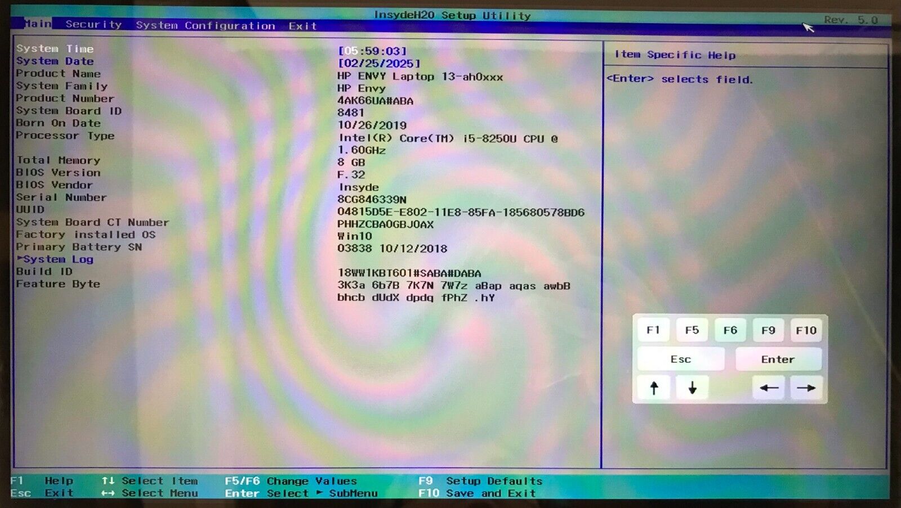The image size is (901, 508).
Task: Click the BIOS Vendor label
Action: tap(54, 185)
